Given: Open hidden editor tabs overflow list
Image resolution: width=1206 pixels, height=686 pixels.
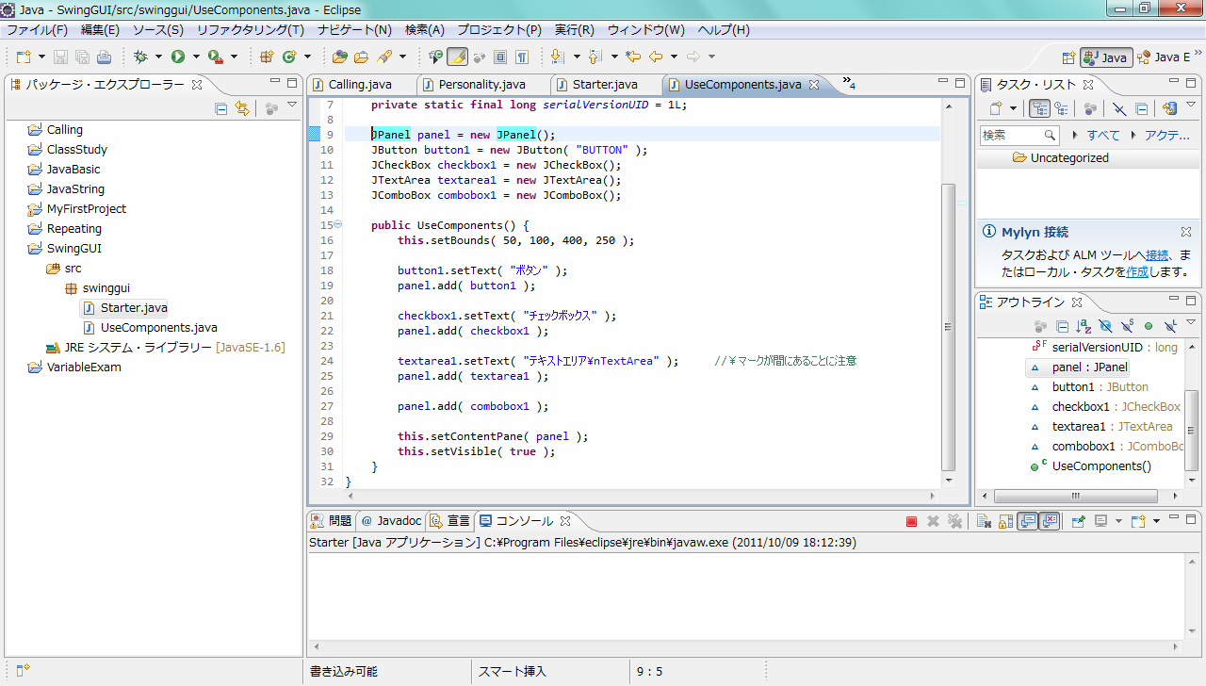Looking at the screenshot, I should pos(848,83).
